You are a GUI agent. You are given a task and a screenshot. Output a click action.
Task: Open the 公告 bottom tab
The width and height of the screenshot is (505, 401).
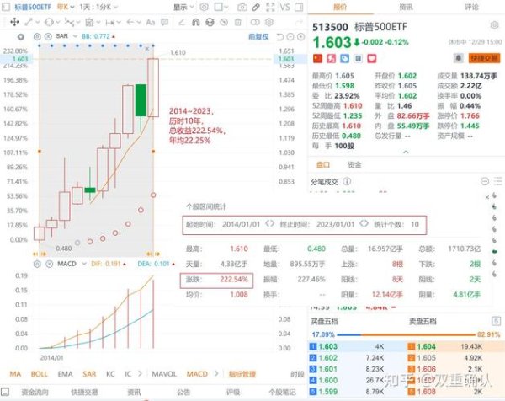coord(183,392)
